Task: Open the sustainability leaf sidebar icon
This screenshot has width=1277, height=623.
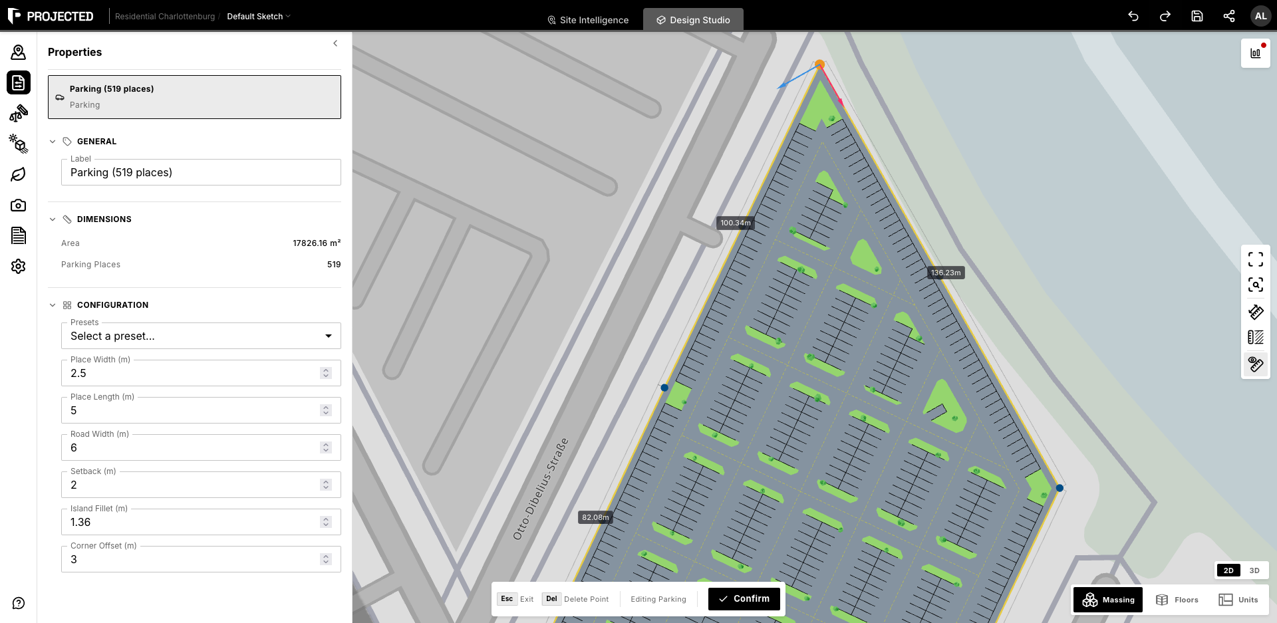Action: [19, 174]
